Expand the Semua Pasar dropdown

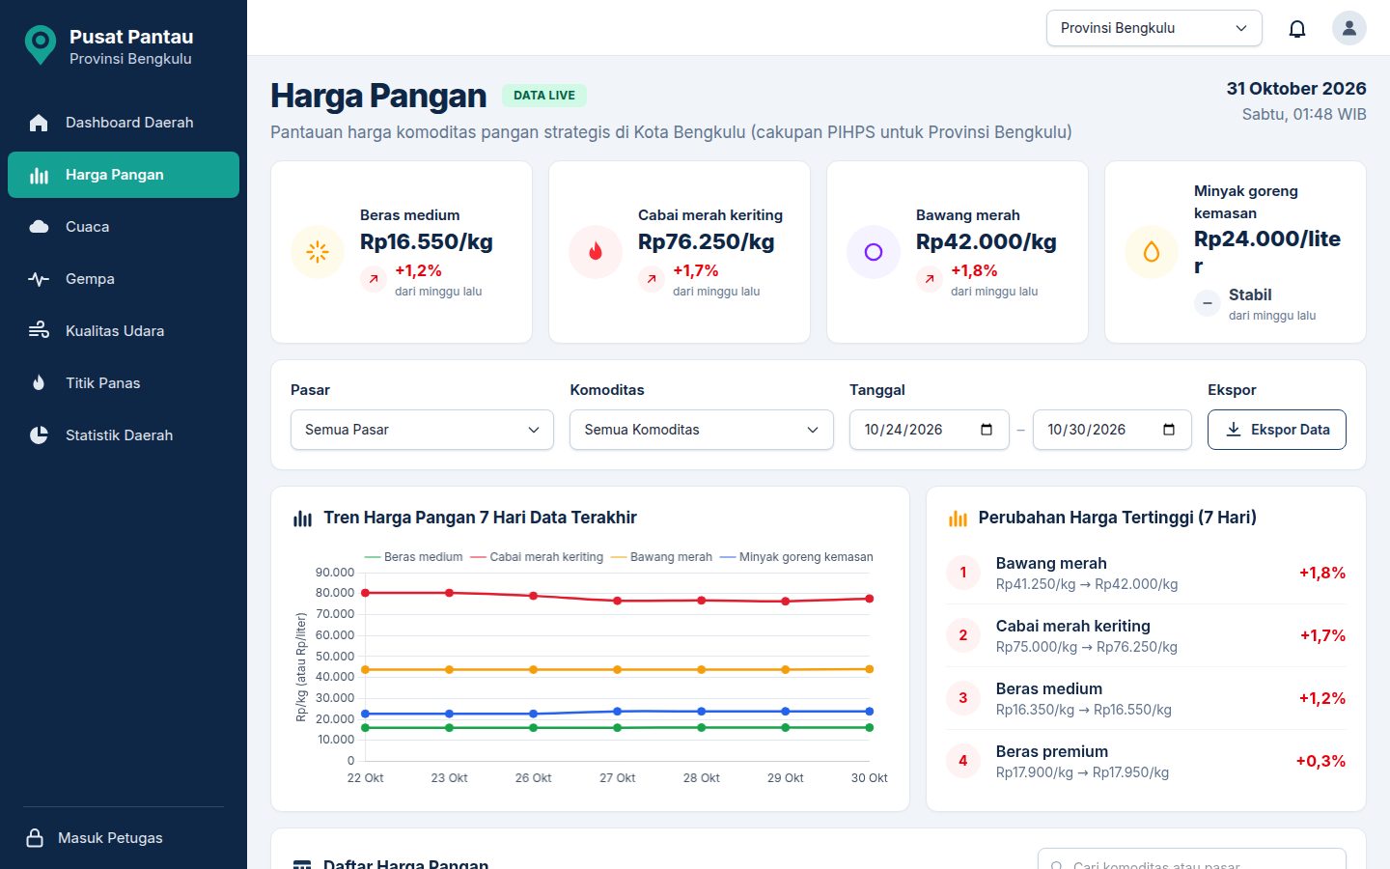coord(422,430)
